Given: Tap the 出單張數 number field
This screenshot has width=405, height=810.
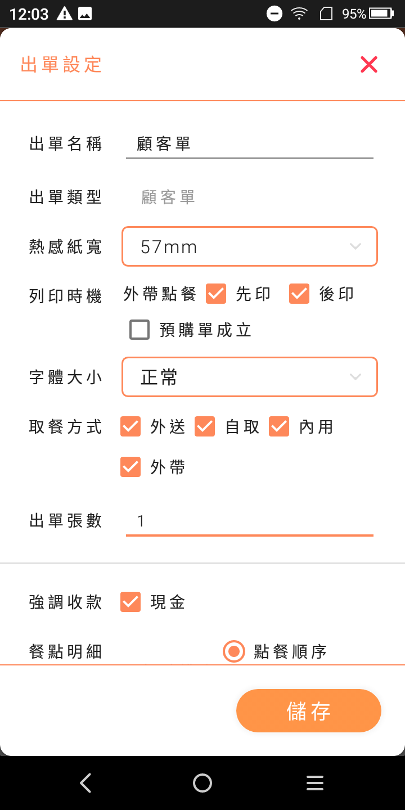Looking at the screenshot, I should pos(250,521).
